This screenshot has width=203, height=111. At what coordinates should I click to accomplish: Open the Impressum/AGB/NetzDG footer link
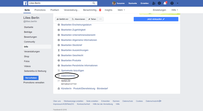pos(63,104)
